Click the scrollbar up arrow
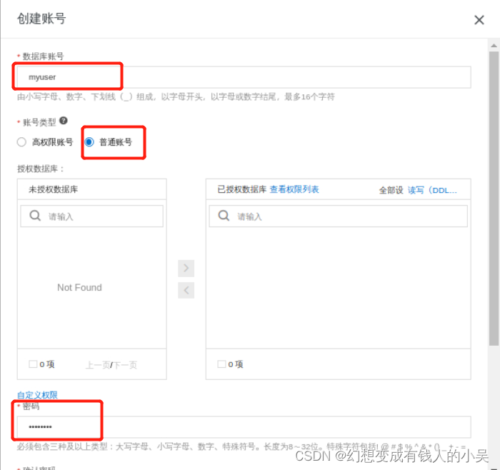Image resolution: width=500 pixels, height=470 pixels. click(x=494, y=46)
